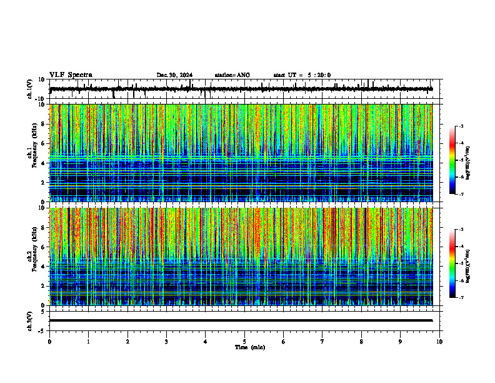Click the "-7" label on ch.2 colorbar

461,297
